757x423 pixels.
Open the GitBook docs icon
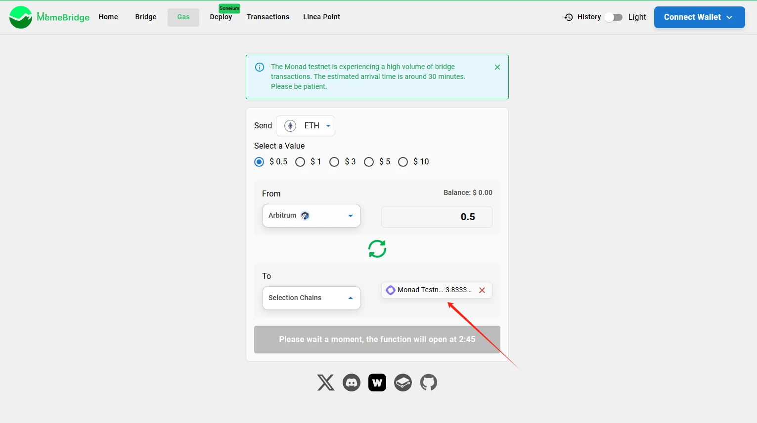(403, 383)
